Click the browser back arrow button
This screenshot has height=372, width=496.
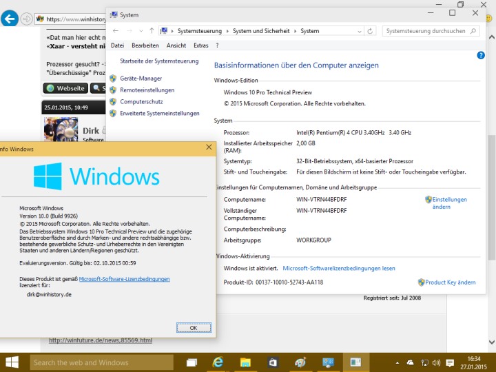point(10,19)
